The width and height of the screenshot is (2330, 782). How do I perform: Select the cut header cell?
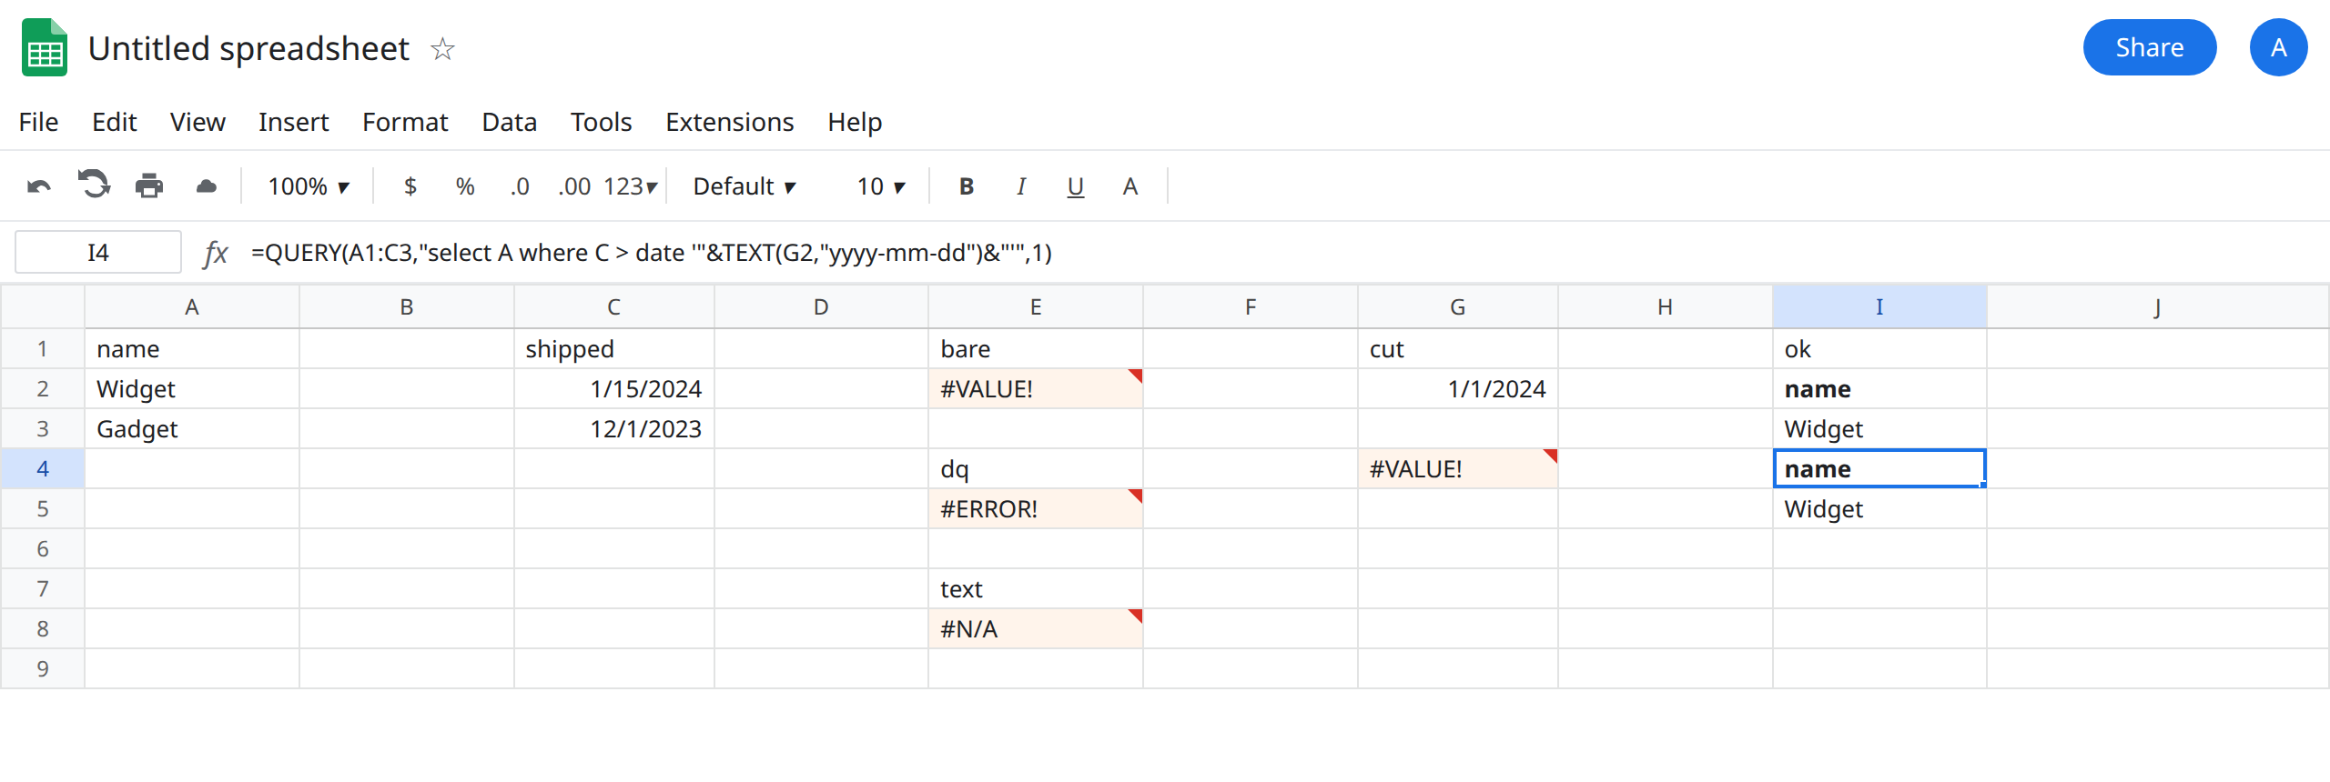point(1458,348)
